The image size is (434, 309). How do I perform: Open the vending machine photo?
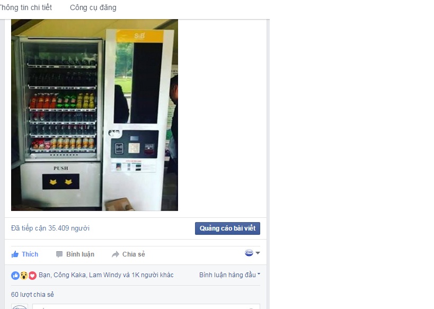(94, 115)
